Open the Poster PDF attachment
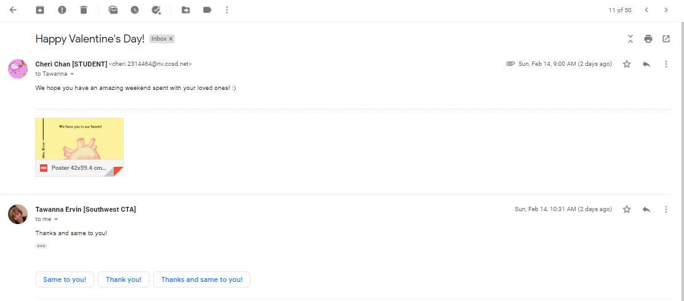Viewport: 684px width, 301px height. pos(79,146)
